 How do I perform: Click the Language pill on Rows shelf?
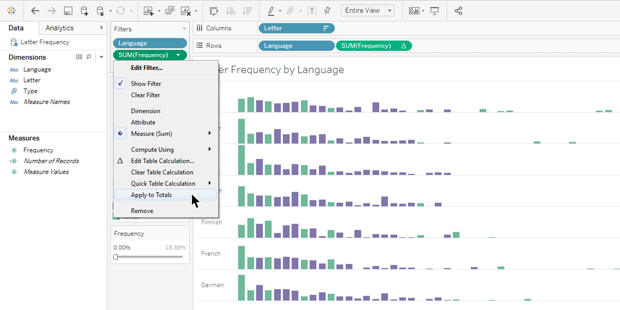296,46
